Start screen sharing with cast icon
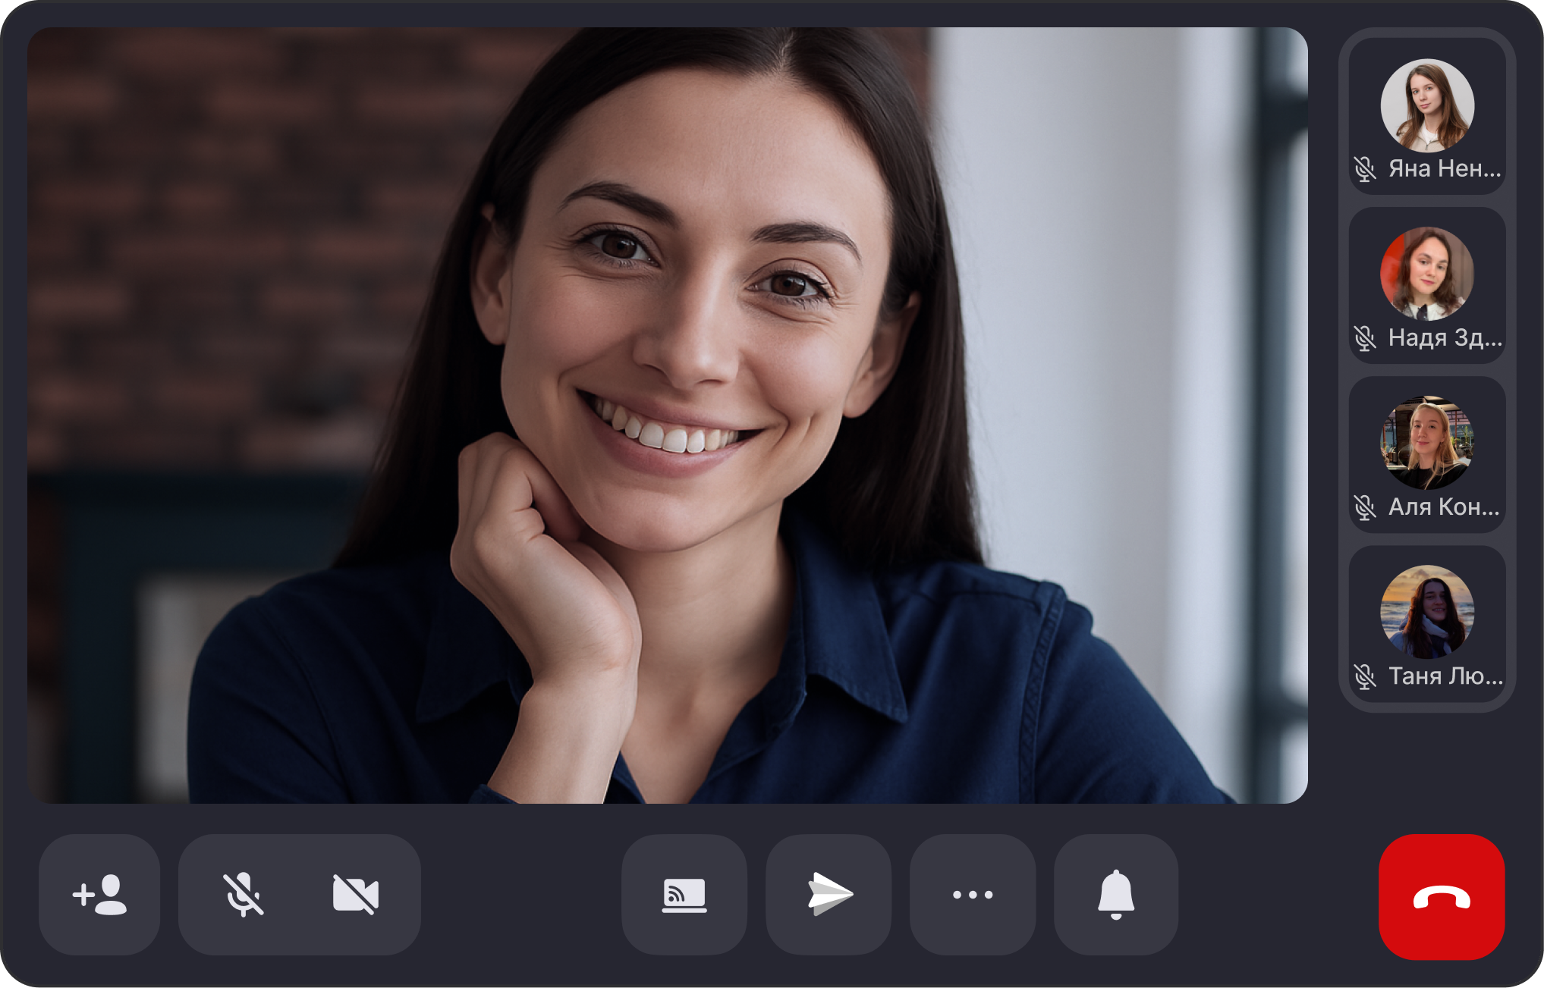1544x988 pixels. pyautogui.click(x=684, y=895)
